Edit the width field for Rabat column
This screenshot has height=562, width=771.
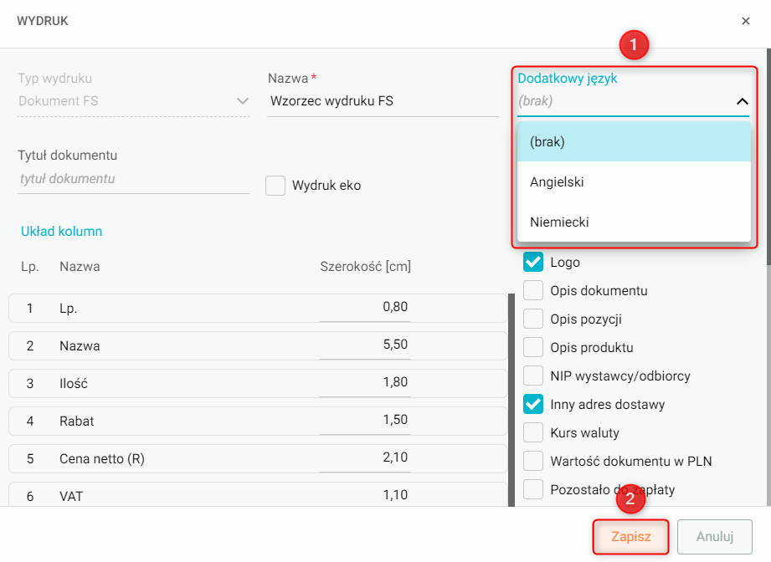(x=366, y=420)
